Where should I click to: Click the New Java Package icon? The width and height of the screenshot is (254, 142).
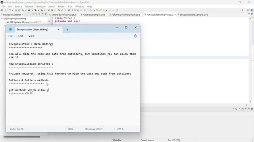48,10
